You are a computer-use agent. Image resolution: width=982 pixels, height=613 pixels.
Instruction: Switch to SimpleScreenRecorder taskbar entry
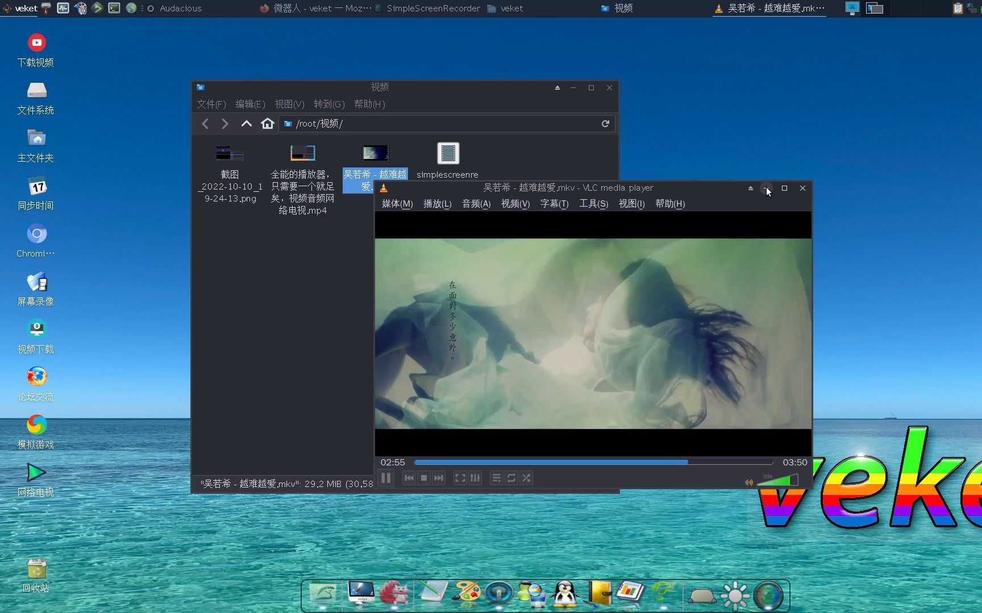[427, 9]
